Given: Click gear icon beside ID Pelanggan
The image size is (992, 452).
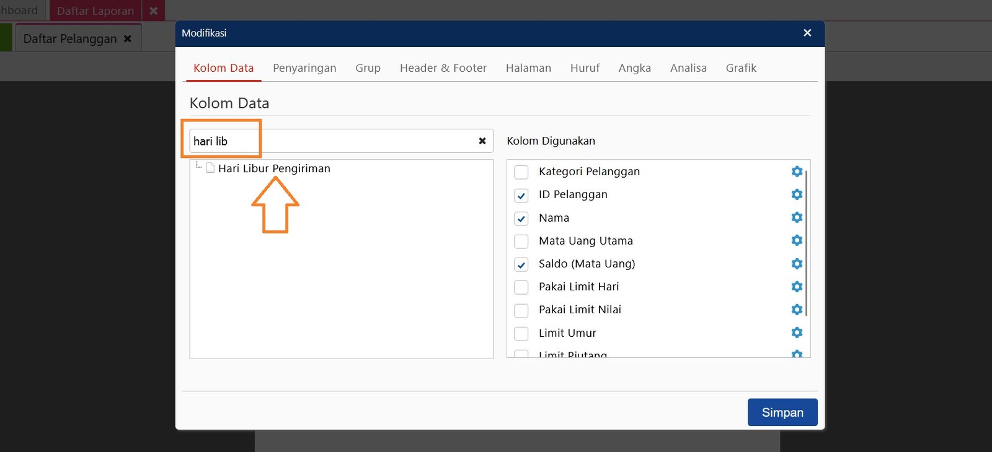Looking at the screenshot, I should point(797,194).
